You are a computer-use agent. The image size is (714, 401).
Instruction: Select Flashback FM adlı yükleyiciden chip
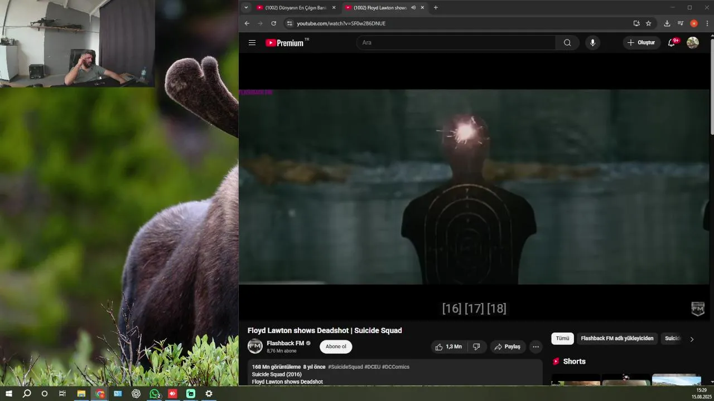[x=617, y=339]
